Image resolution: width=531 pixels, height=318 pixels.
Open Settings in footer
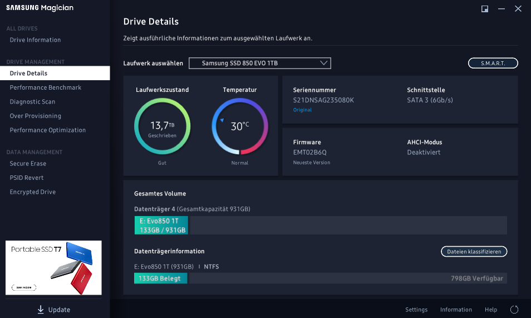tap(416, 310)
